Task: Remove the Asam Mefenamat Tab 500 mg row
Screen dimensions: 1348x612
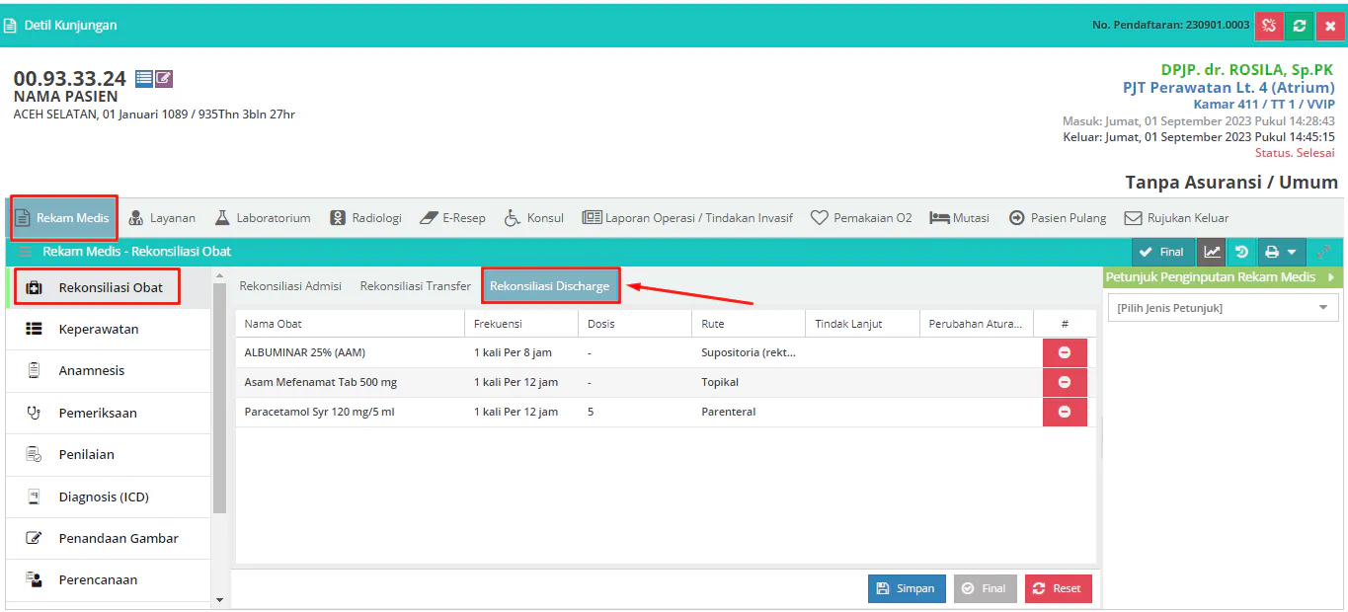Action: (1065, 382)
